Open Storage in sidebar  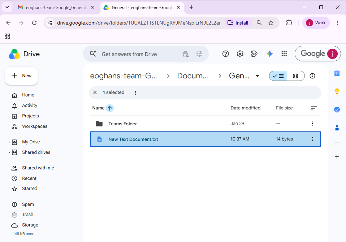[x=30, y=225]
